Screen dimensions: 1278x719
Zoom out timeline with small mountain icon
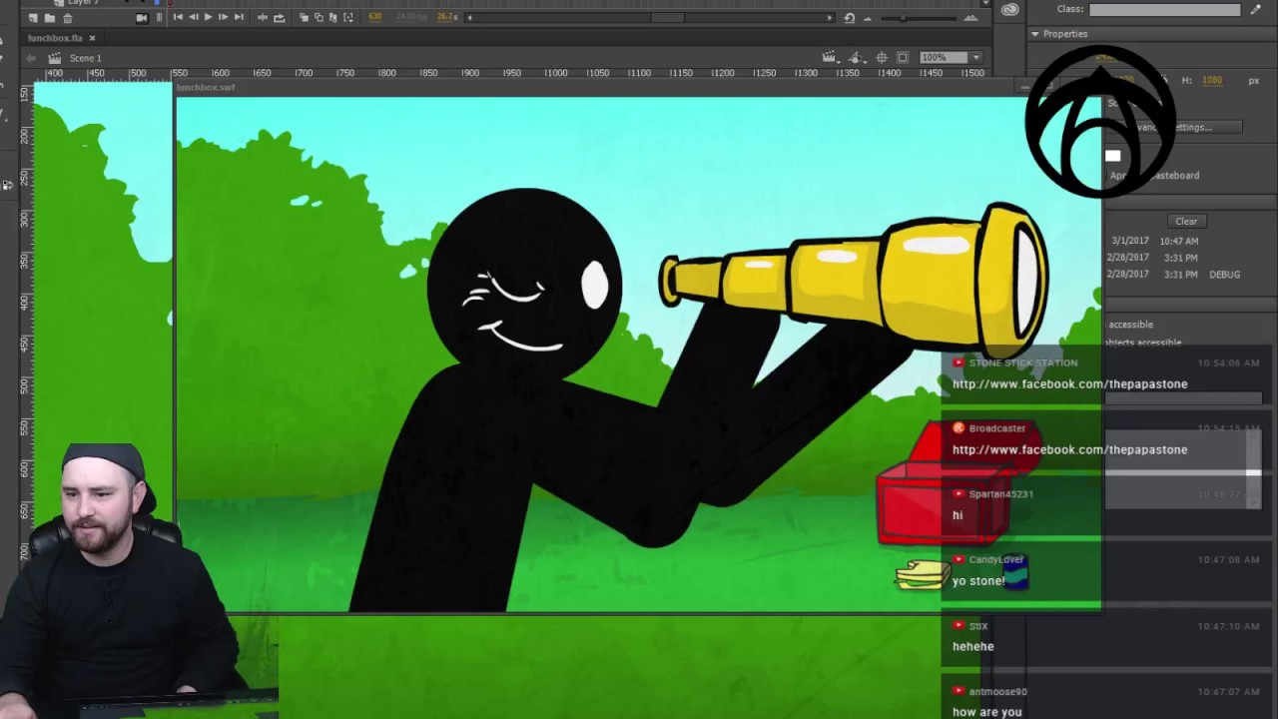click(867, 18)
